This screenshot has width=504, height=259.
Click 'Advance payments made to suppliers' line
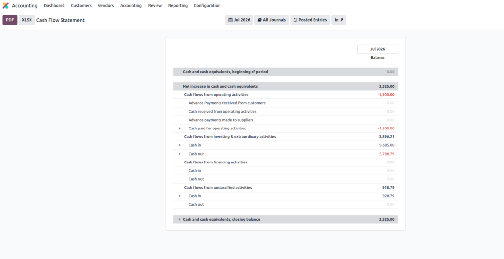[221, 120]
